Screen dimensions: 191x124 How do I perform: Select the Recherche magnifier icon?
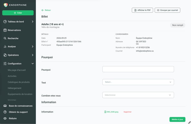[x=5, y=38]
